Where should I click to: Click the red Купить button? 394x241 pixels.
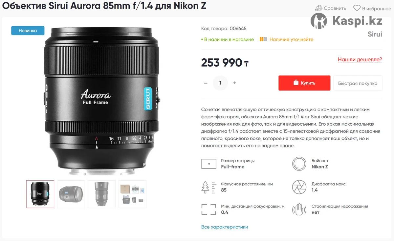click(x=304, y=83)
